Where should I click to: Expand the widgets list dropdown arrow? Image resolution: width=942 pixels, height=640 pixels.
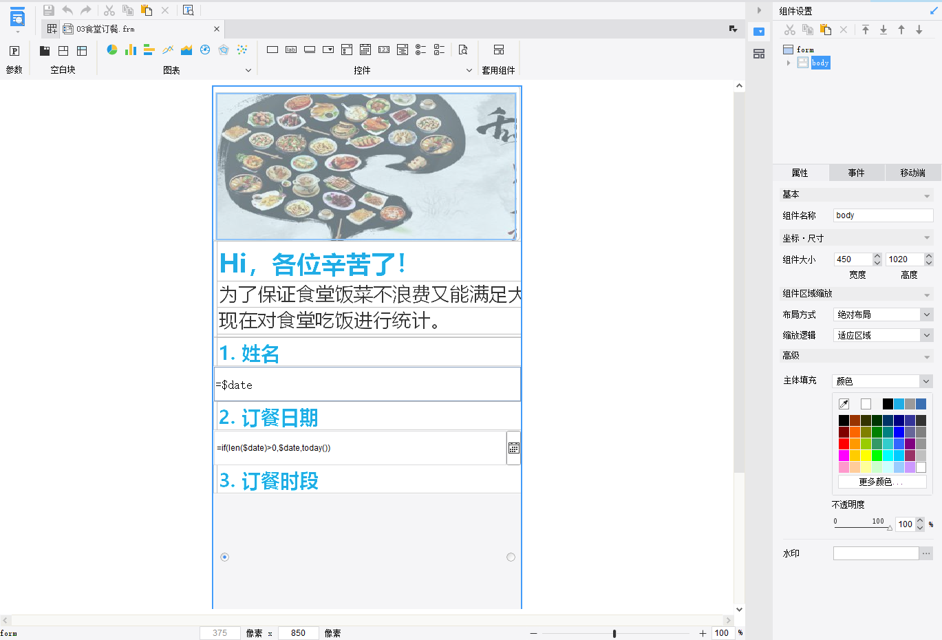click(469, 70)
